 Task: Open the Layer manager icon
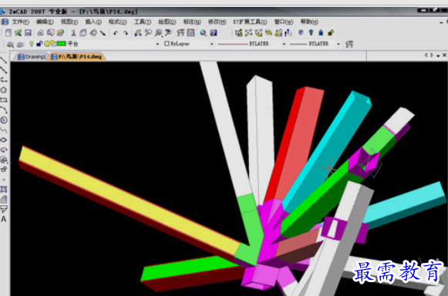10,44
